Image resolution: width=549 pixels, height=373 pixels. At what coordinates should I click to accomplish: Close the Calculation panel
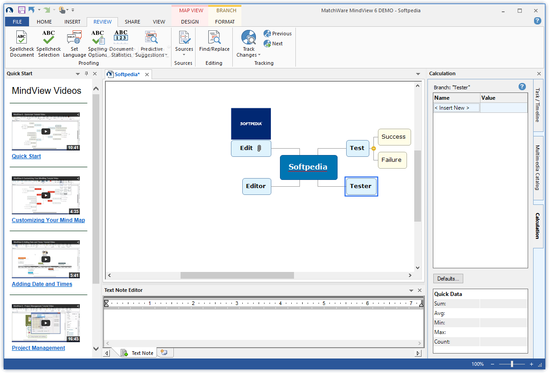tap(539, 73)
